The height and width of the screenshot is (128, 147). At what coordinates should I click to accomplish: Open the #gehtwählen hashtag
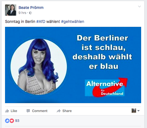tap(73, 22)
